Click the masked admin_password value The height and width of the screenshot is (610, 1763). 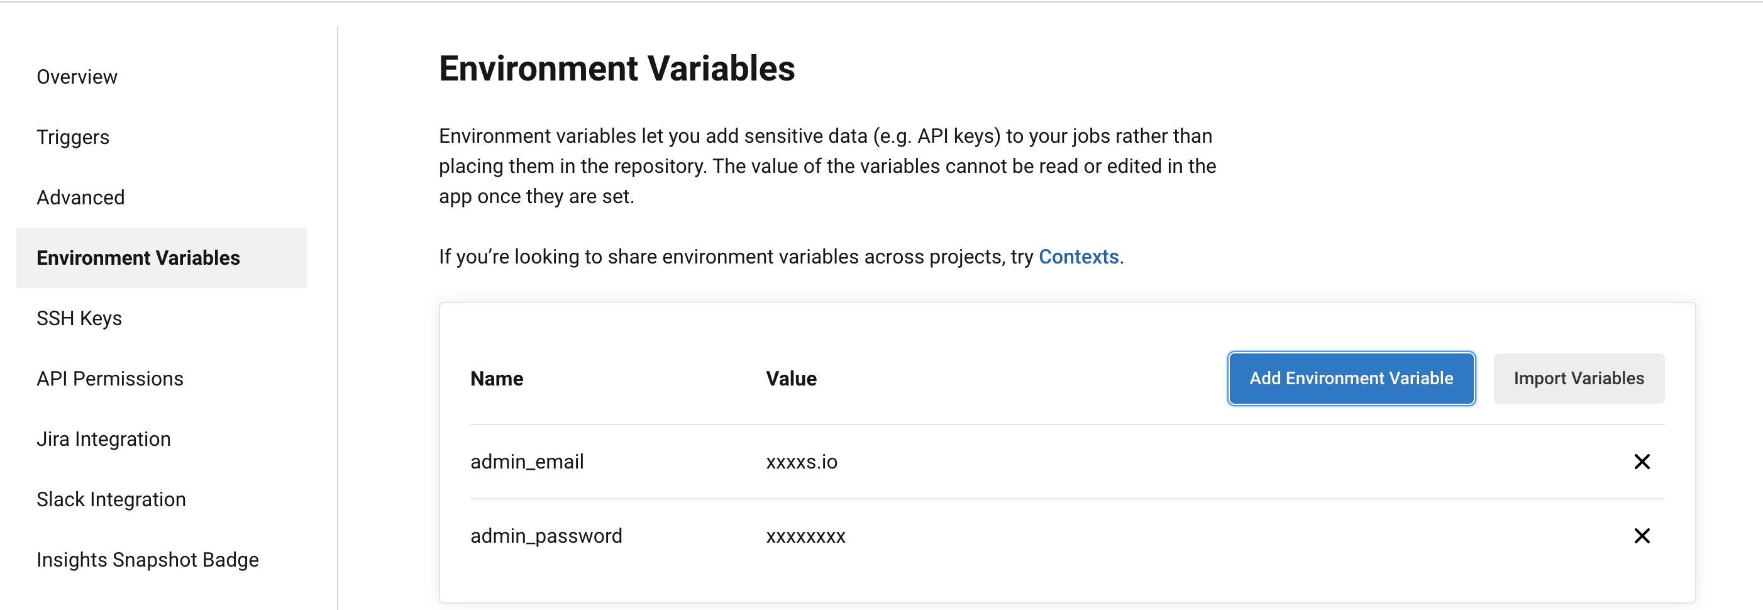tap(805, 535)
